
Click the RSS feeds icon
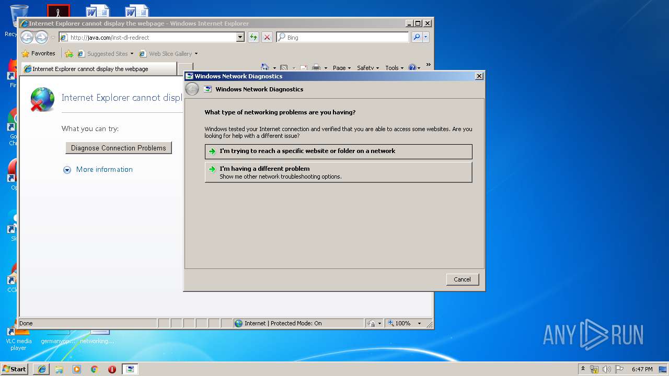tap(284, 68)
